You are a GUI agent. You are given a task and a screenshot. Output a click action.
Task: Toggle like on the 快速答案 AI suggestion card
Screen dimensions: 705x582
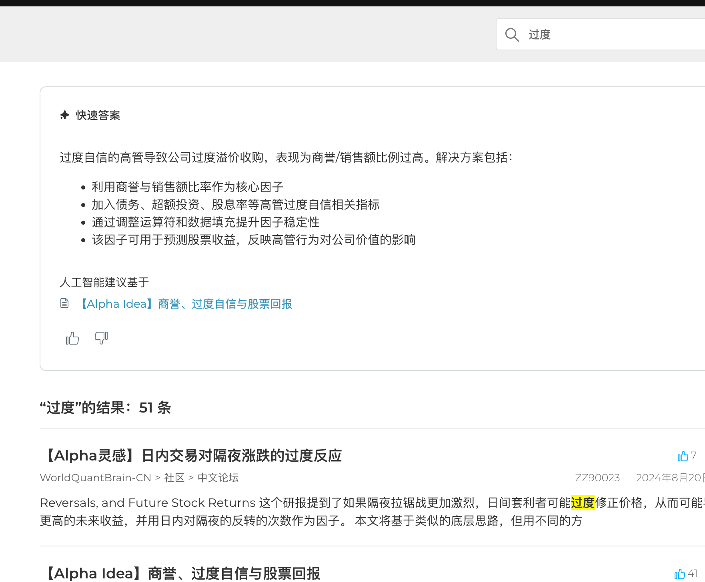72,338
